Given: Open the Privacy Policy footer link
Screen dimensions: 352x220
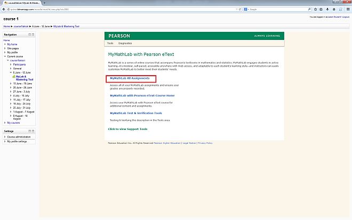Looking at the screenshot, I should coord(205,143).
